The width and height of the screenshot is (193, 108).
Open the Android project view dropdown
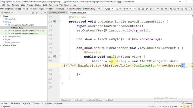pyautogui.click(x=7, y=13)
